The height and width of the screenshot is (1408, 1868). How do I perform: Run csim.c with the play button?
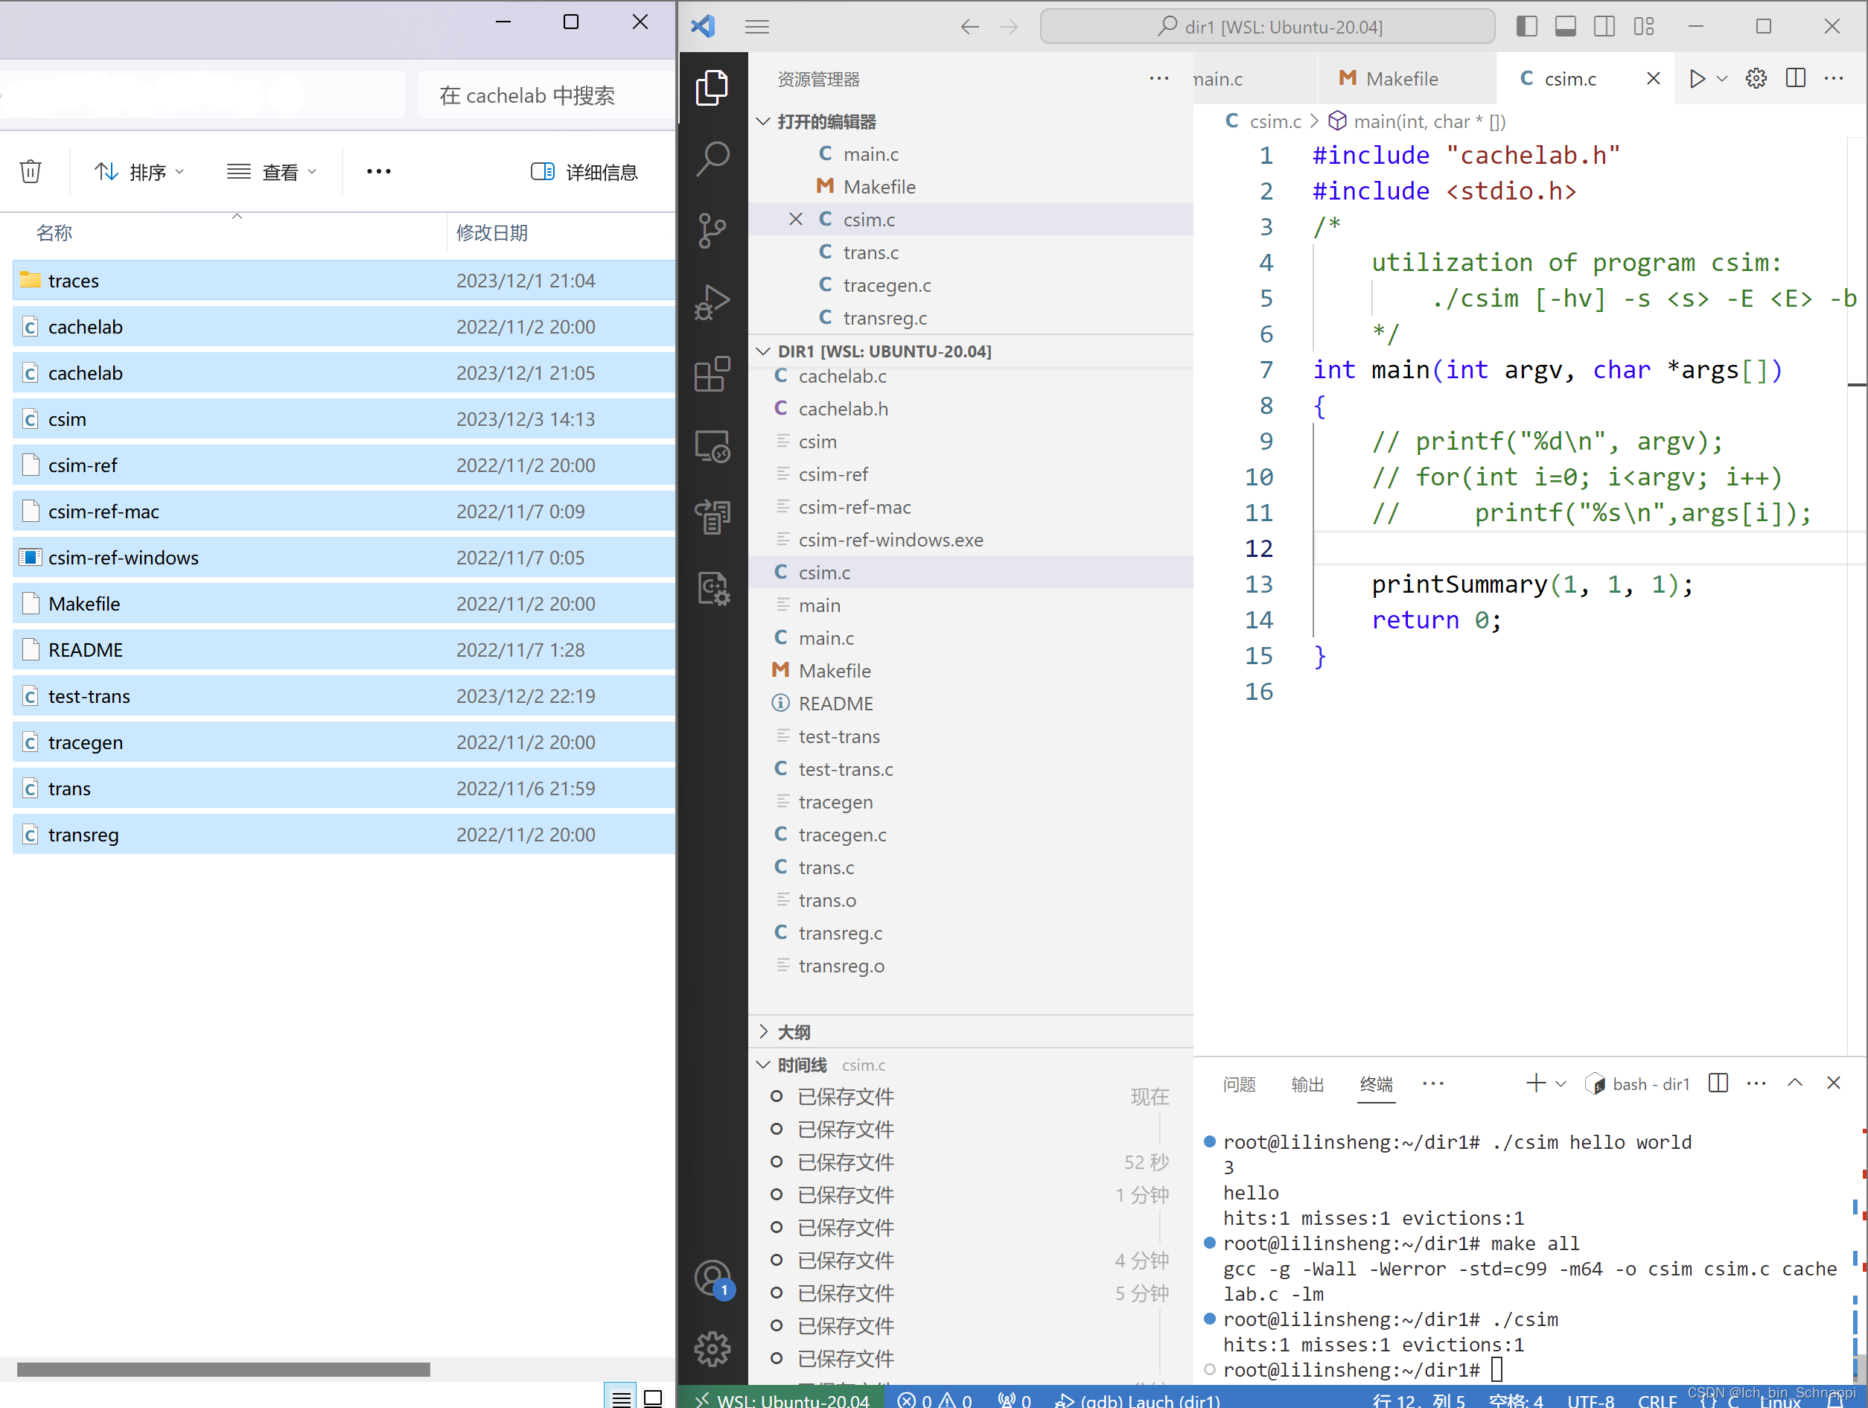coord(1698,78)
